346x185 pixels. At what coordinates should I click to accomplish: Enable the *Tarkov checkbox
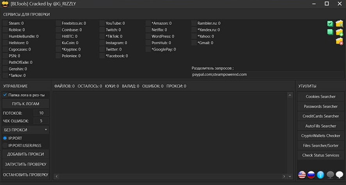(x=5, y=75)
